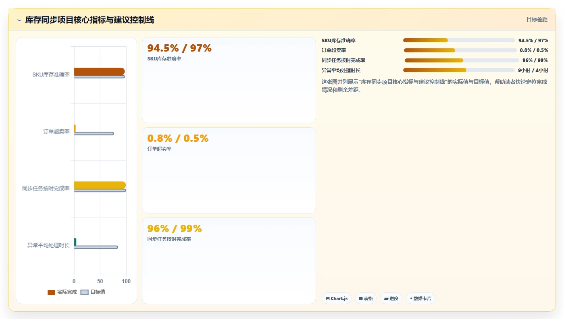
Task: Click the SKU库存准确率 progress bar
Action: (x=459, y=40)
